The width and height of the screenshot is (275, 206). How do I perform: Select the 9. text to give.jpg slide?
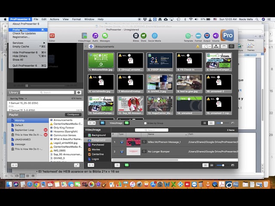pos(189,84)
